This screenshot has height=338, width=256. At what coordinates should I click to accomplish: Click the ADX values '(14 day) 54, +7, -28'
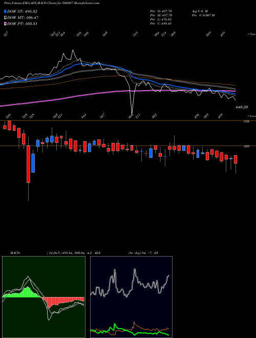(x=143, y=253)
